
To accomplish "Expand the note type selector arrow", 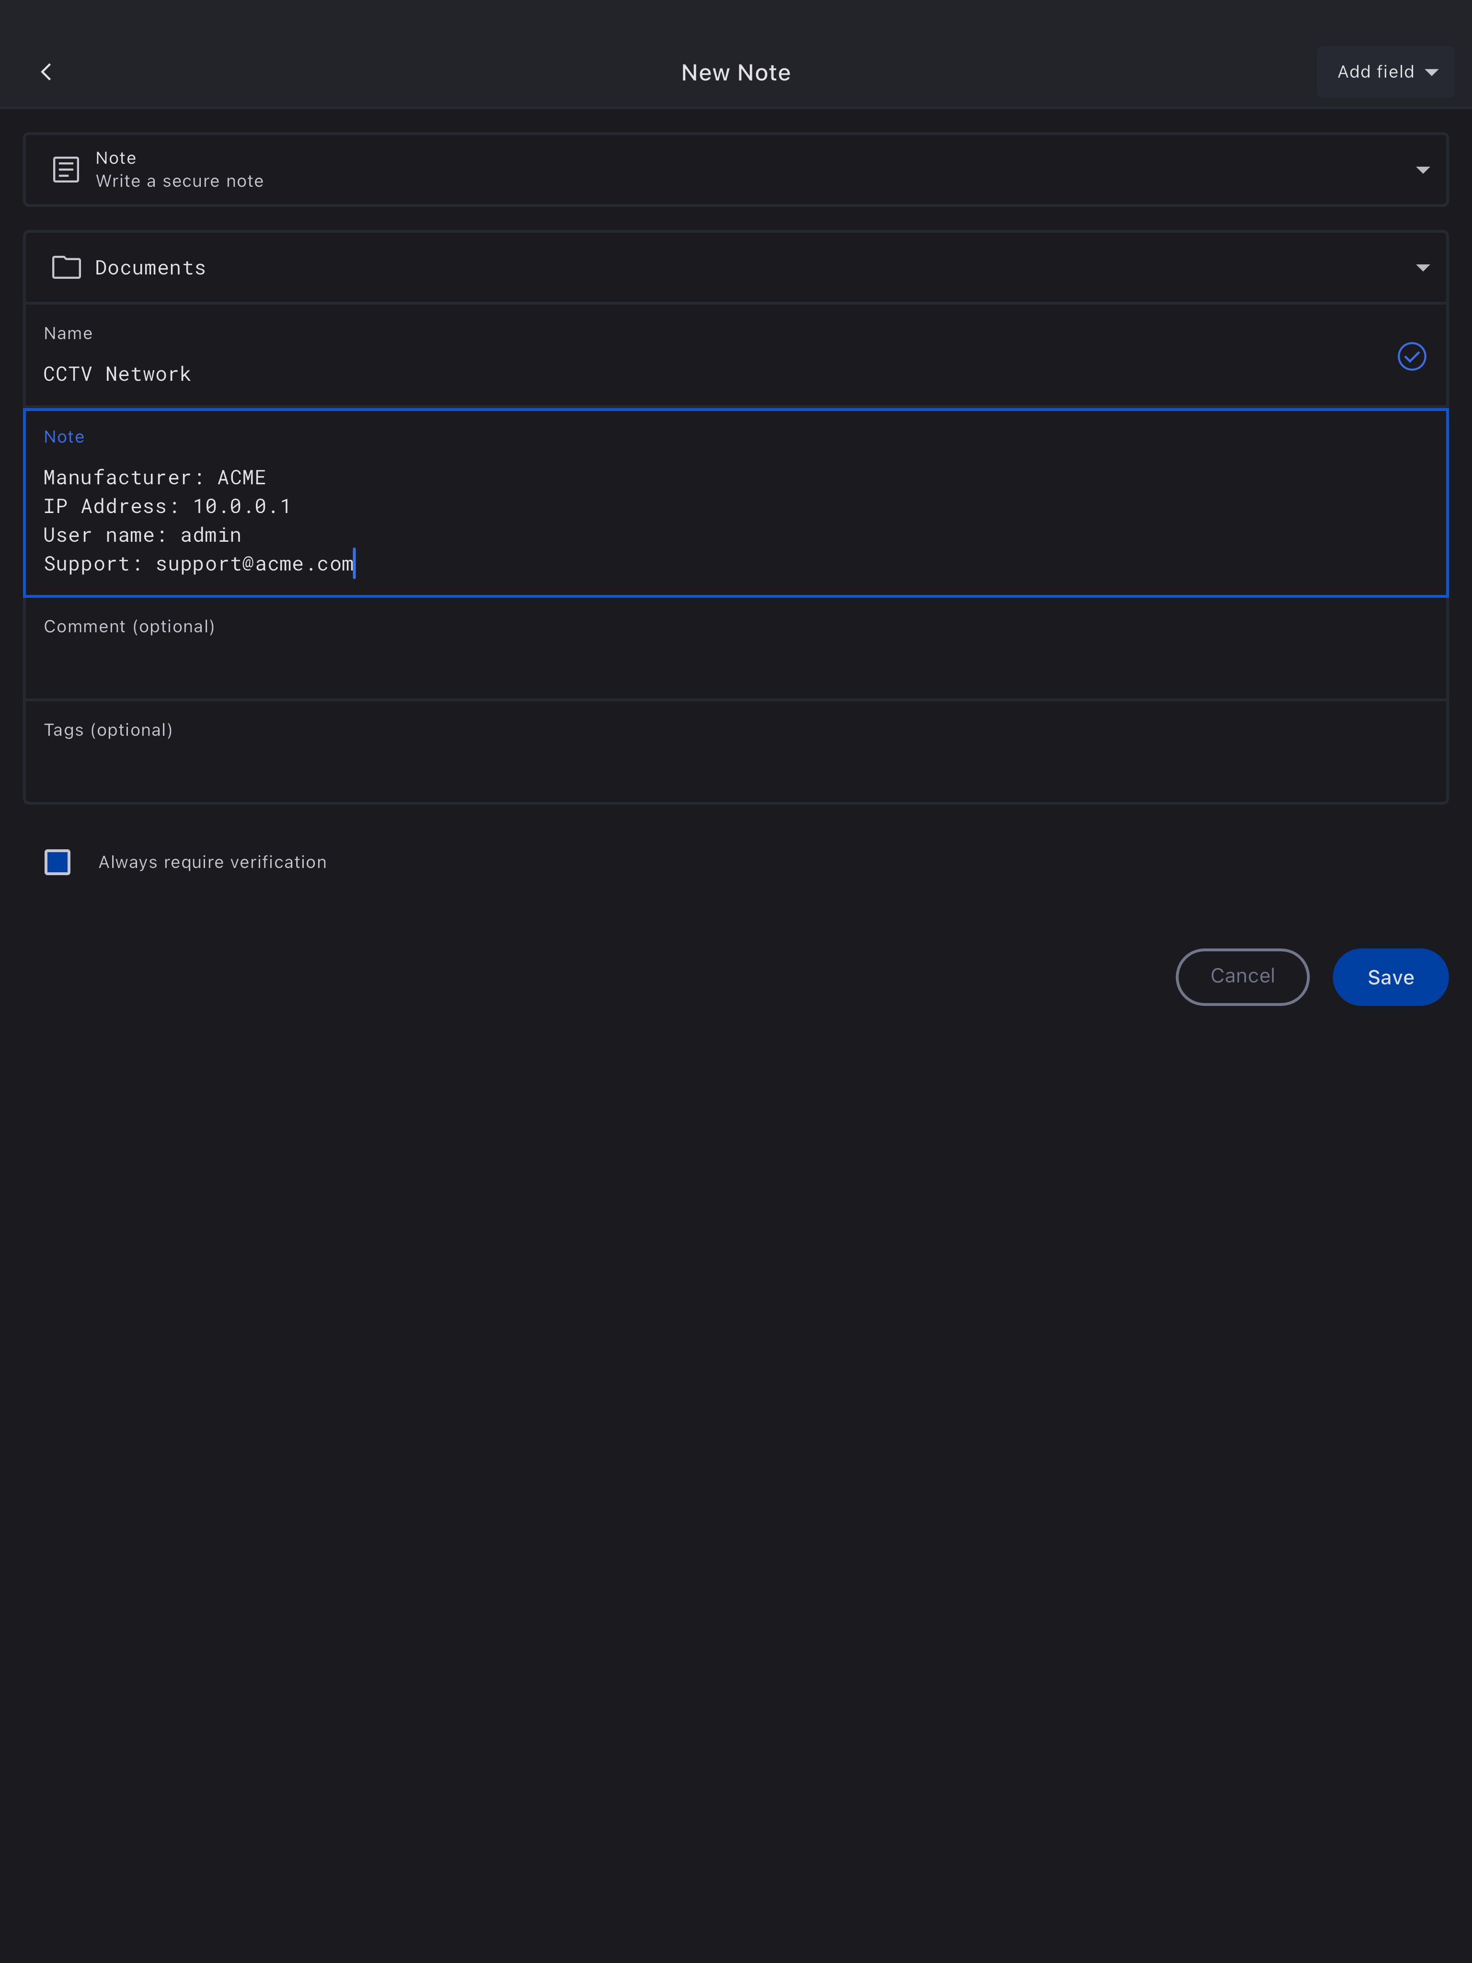I will [1422, 170].
